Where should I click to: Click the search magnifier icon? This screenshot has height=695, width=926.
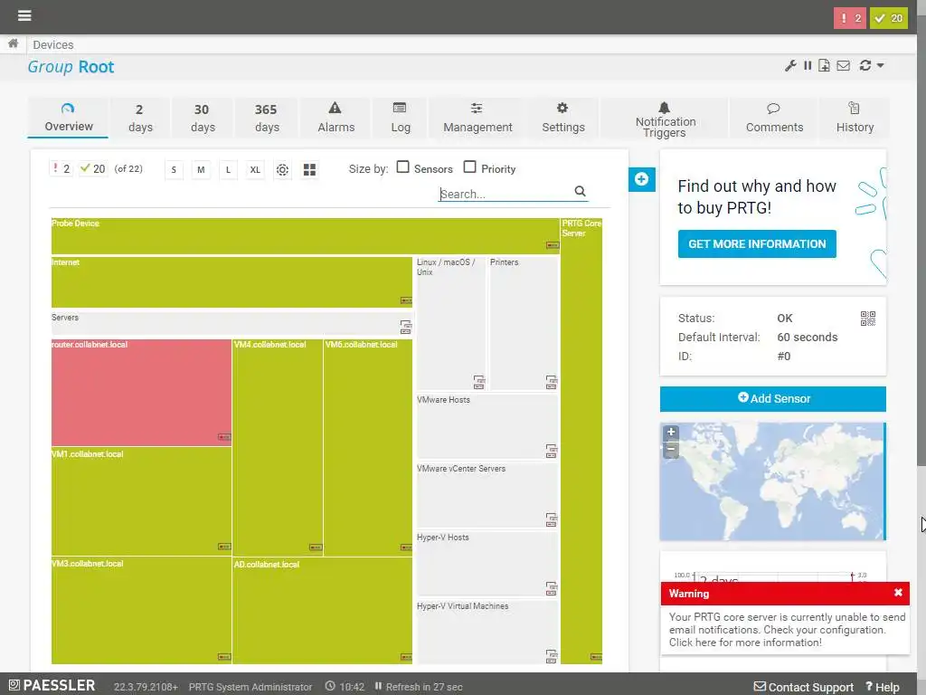click(580, 191)
